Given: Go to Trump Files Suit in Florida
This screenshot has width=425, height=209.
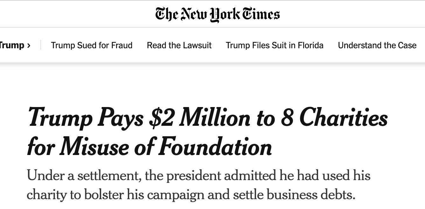Looking at the screenshot, I should pyautogui.click(x=275, y=45).
